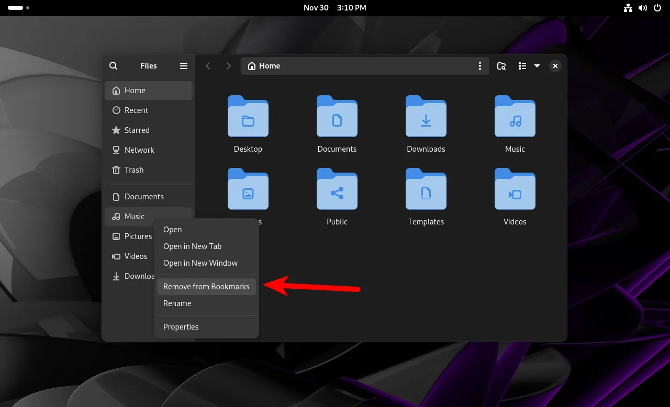Open the Videos folder in grid
Screen dimensions: 670x407
[515, 189]
